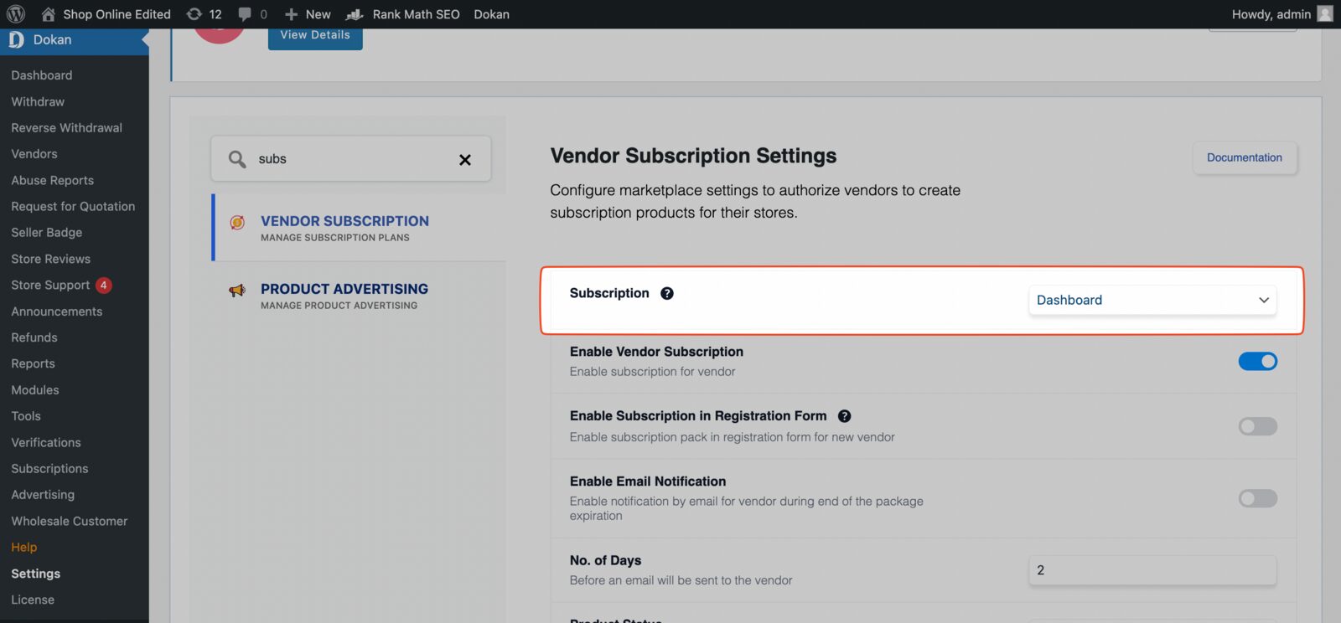Open Request for Quotation menu item
Image resolution: width=1341 pixels, height=623 pixels.
(x=75, y=206)
